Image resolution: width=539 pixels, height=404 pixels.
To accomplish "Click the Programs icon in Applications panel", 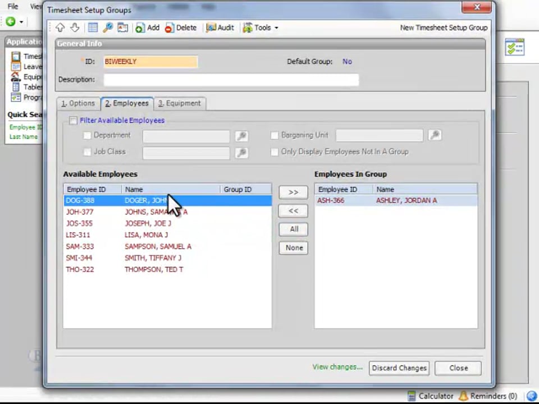I will 16,97.
